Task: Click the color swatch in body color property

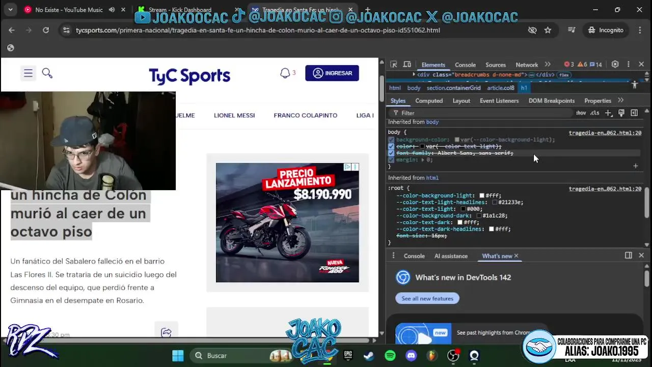Action: (x=422, y=146)
